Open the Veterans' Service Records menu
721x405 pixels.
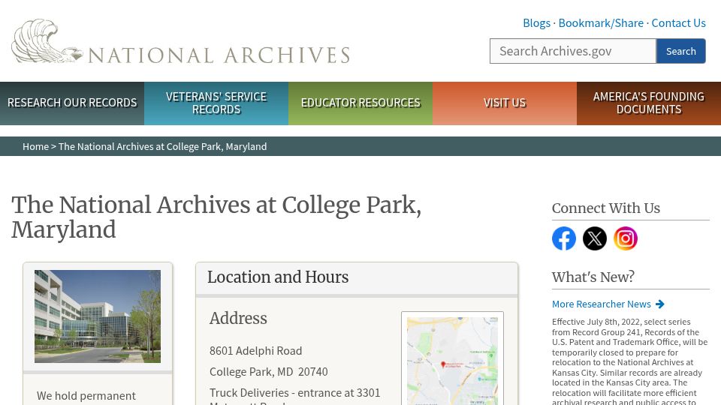point(216,103)
